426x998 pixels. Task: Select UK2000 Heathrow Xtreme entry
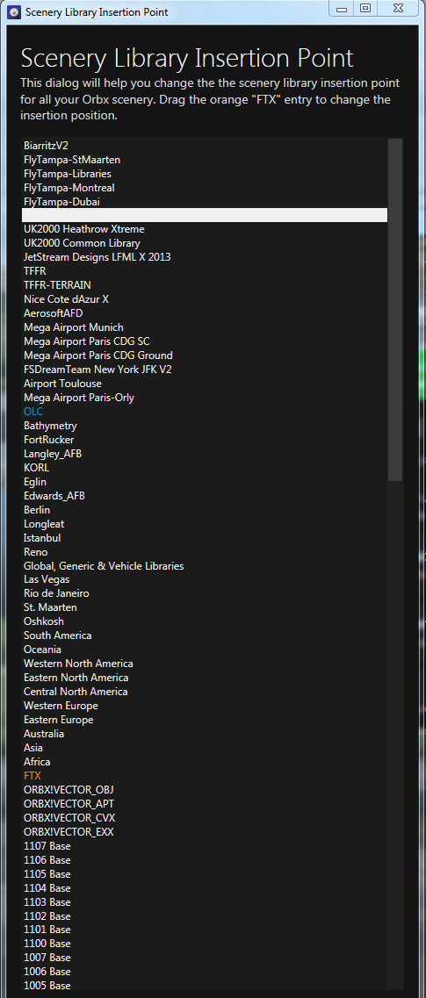[x=84, y=229]
